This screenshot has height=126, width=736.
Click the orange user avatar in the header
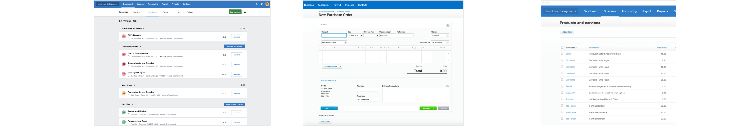(x=267, y=4)
